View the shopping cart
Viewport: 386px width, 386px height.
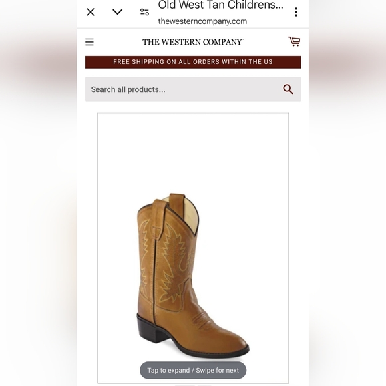pyautogui.click(x=294, y=41)
